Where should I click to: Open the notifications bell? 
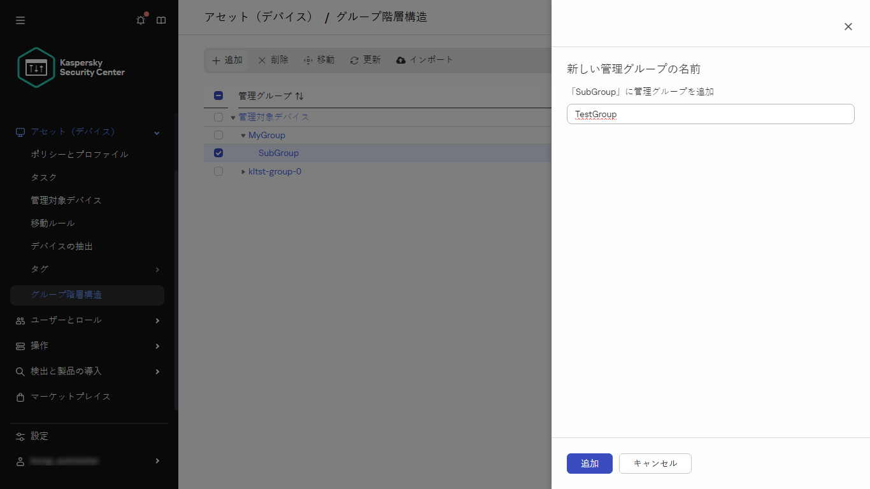(140, 20)
